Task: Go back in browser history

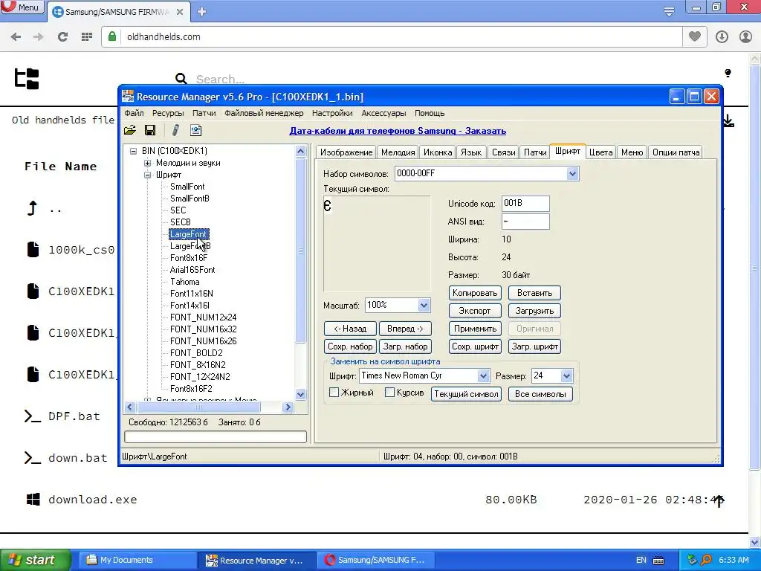Action: 16,36
